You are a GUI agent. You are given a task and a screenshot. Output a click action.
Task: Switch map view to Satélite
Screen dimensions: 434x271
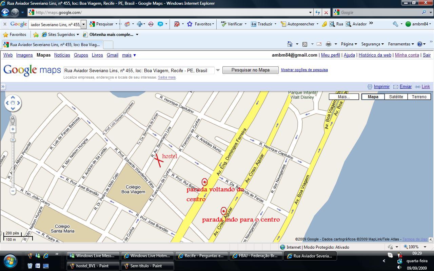click(396, 97)
